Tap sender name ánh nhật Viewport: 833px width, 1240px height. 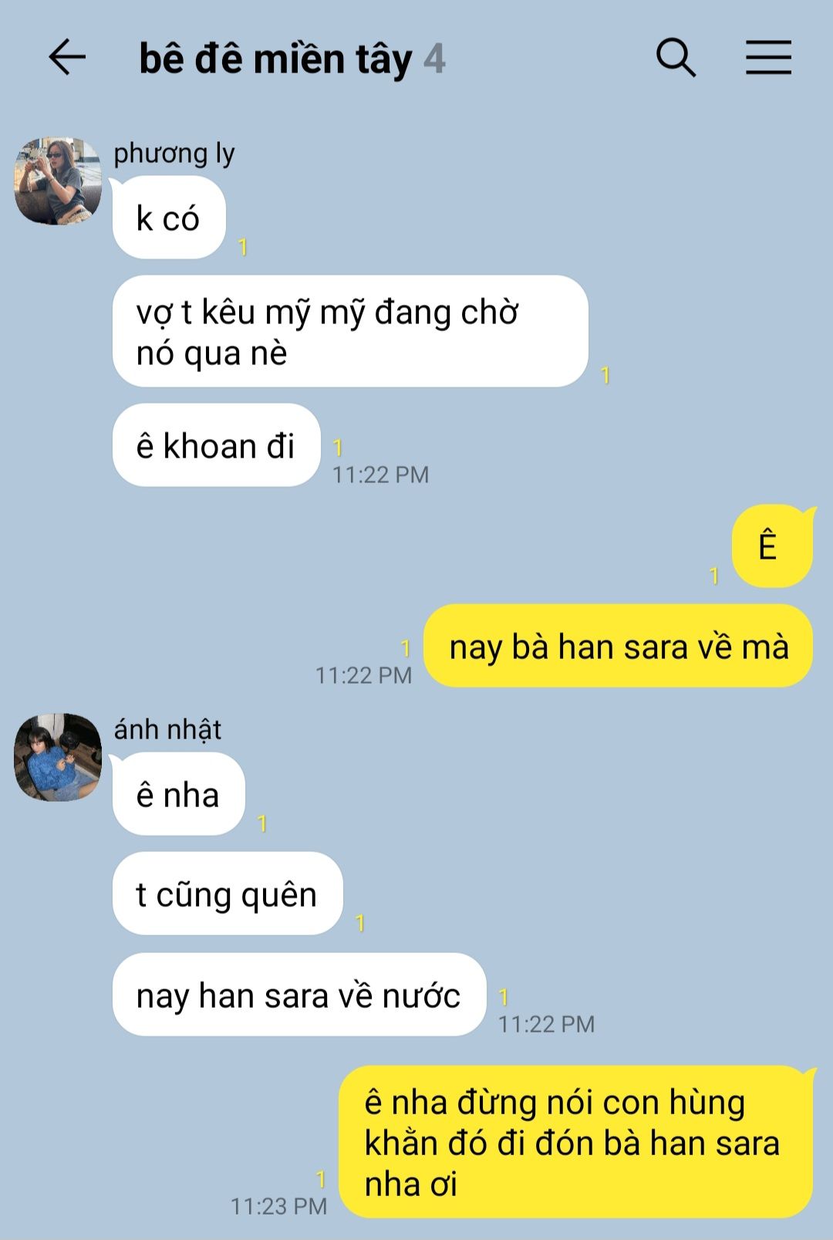[167, 729]
